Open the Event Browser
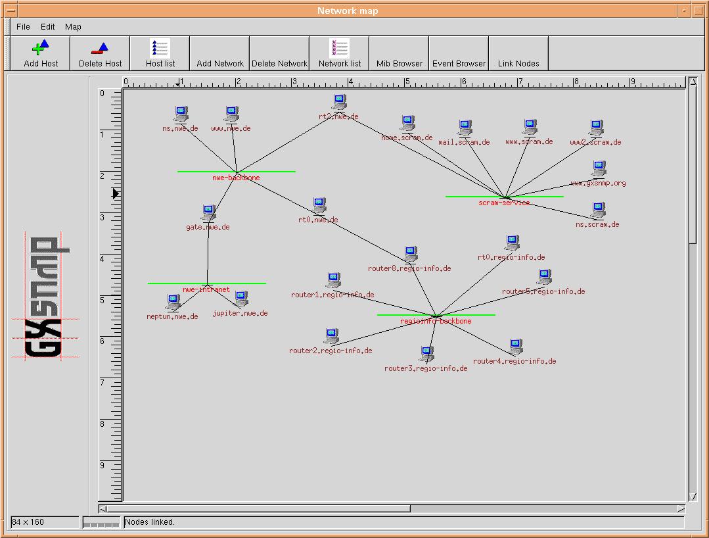709x538 pixels. (x=459, y=63)
